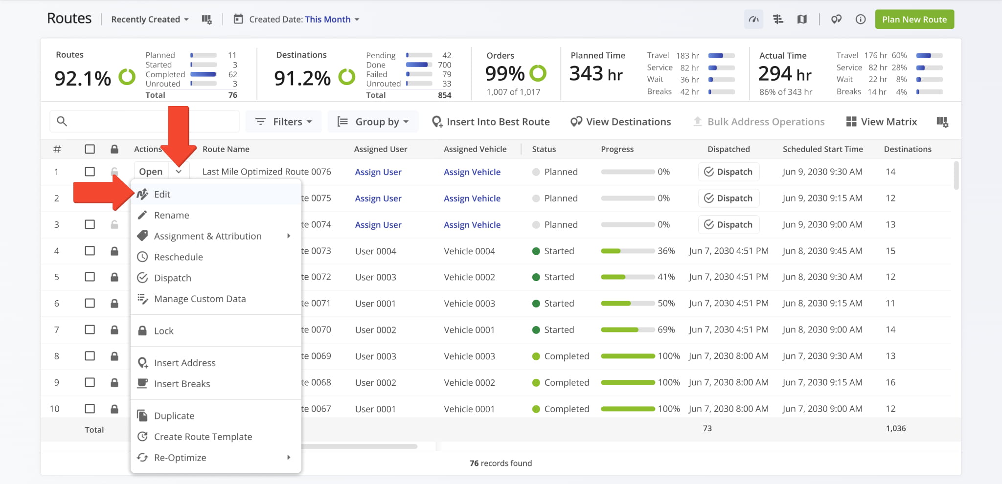Open the Recently Created dropdown

click(150, 20)
